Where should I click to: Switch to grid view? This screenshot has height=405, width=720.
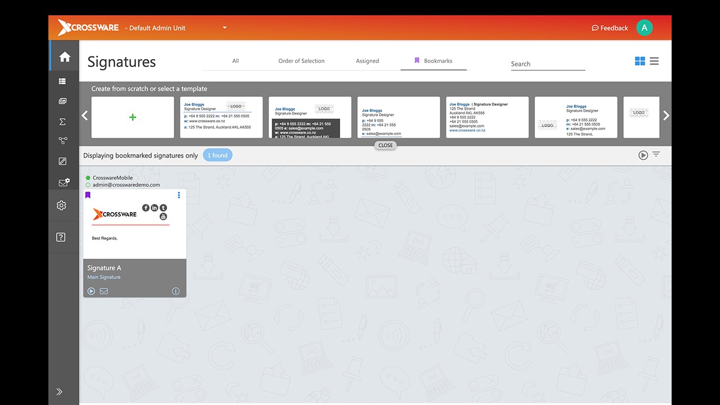(x=640, y=61)
